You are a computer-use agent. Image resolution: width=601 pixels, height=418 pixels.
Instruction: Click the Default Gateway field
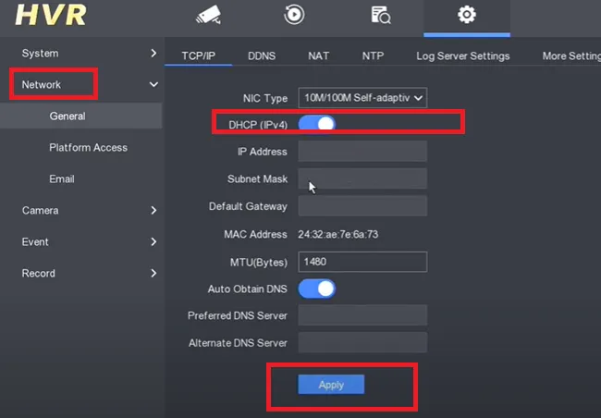362,205
